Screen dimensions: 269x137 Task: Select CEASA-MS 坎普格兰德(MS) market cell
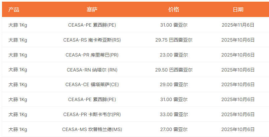tap(92, 129)
